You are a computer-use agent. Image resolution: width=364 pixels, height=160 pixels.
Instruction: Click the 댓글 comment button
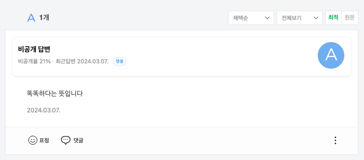[73, 140]
